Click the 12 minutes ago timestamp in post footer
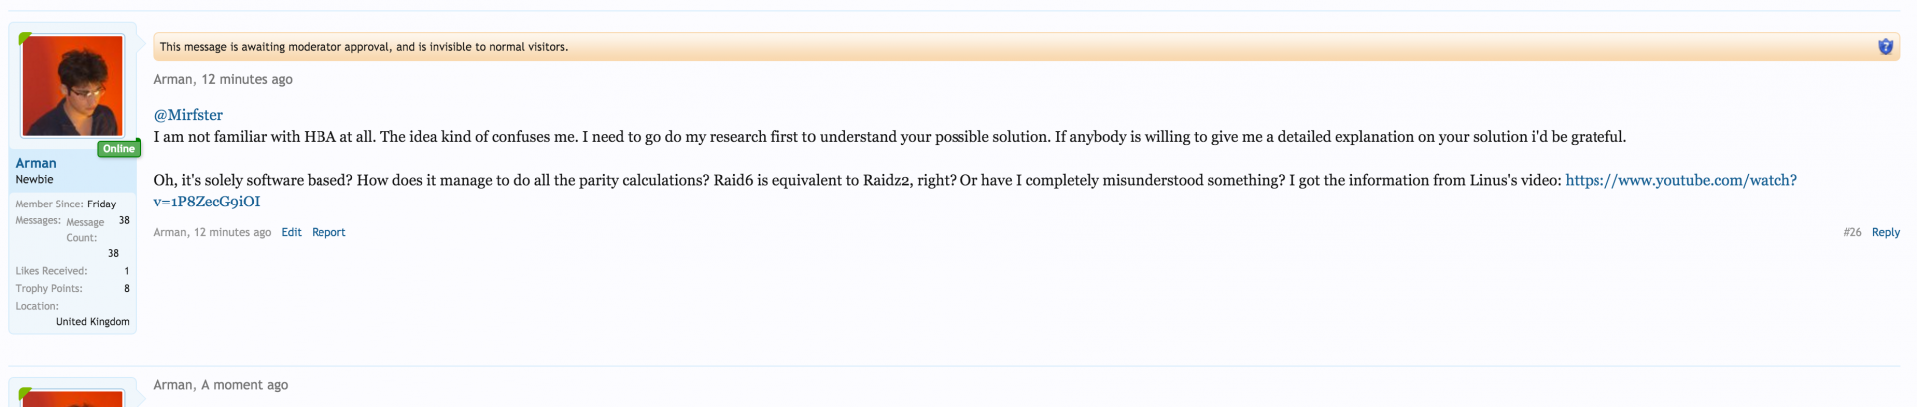The image size is (1917, 407). click(233, 232)
